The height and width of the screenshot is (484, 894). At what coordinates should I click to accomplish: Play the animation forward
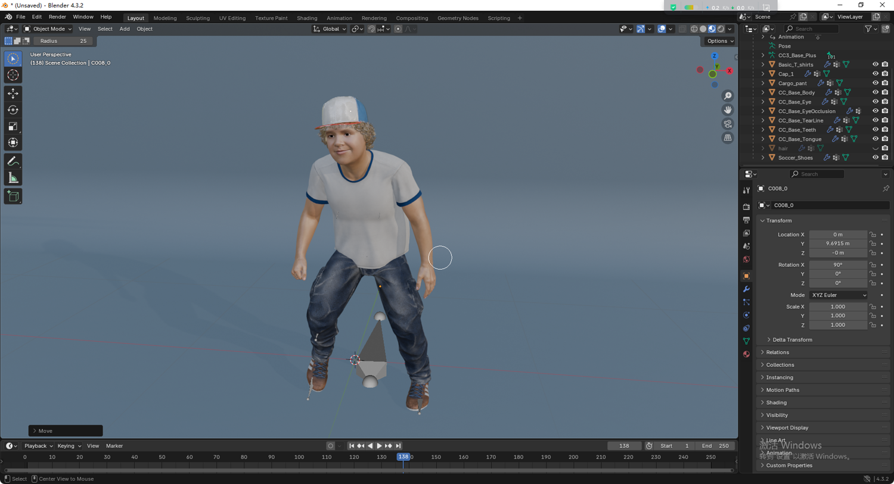click(x=379, y=446)
